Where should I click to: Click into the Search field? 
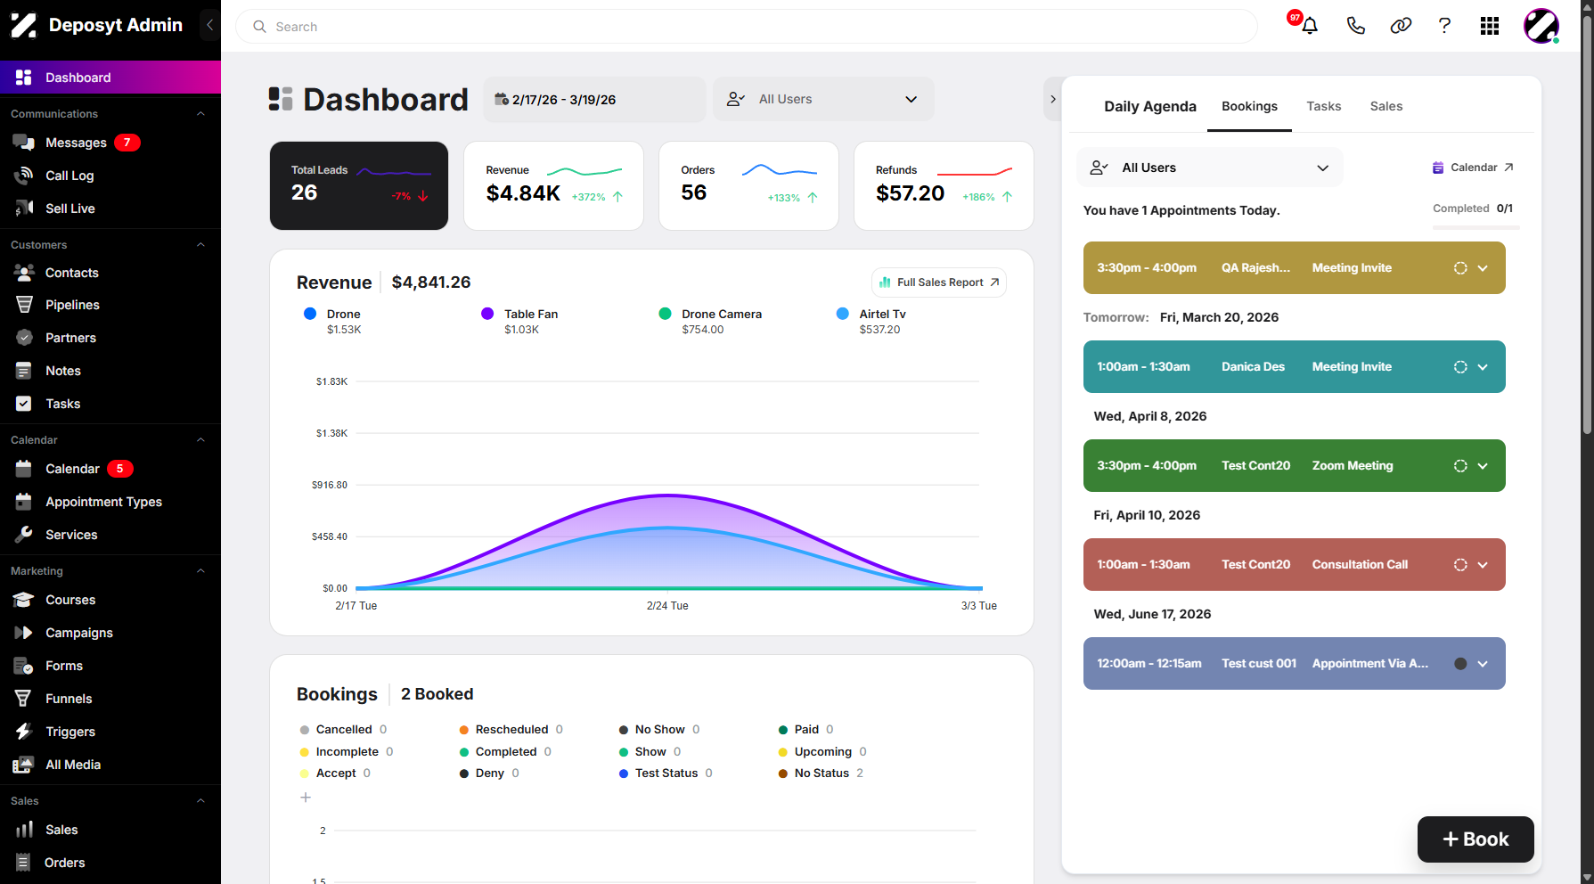tap(747, 27)
